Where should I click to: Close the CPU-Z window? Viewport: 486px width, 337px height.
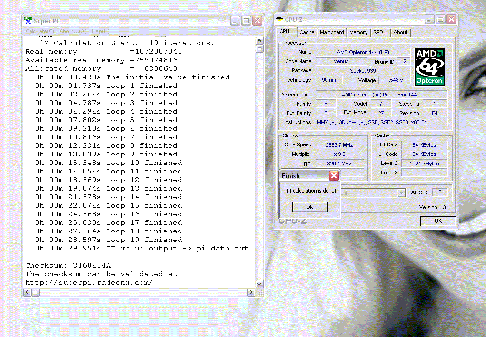pyautogui.click(x=452, y=19)
